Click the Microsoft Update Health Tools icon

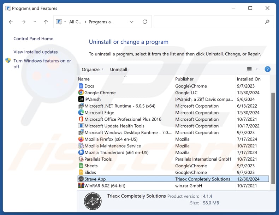81,126
